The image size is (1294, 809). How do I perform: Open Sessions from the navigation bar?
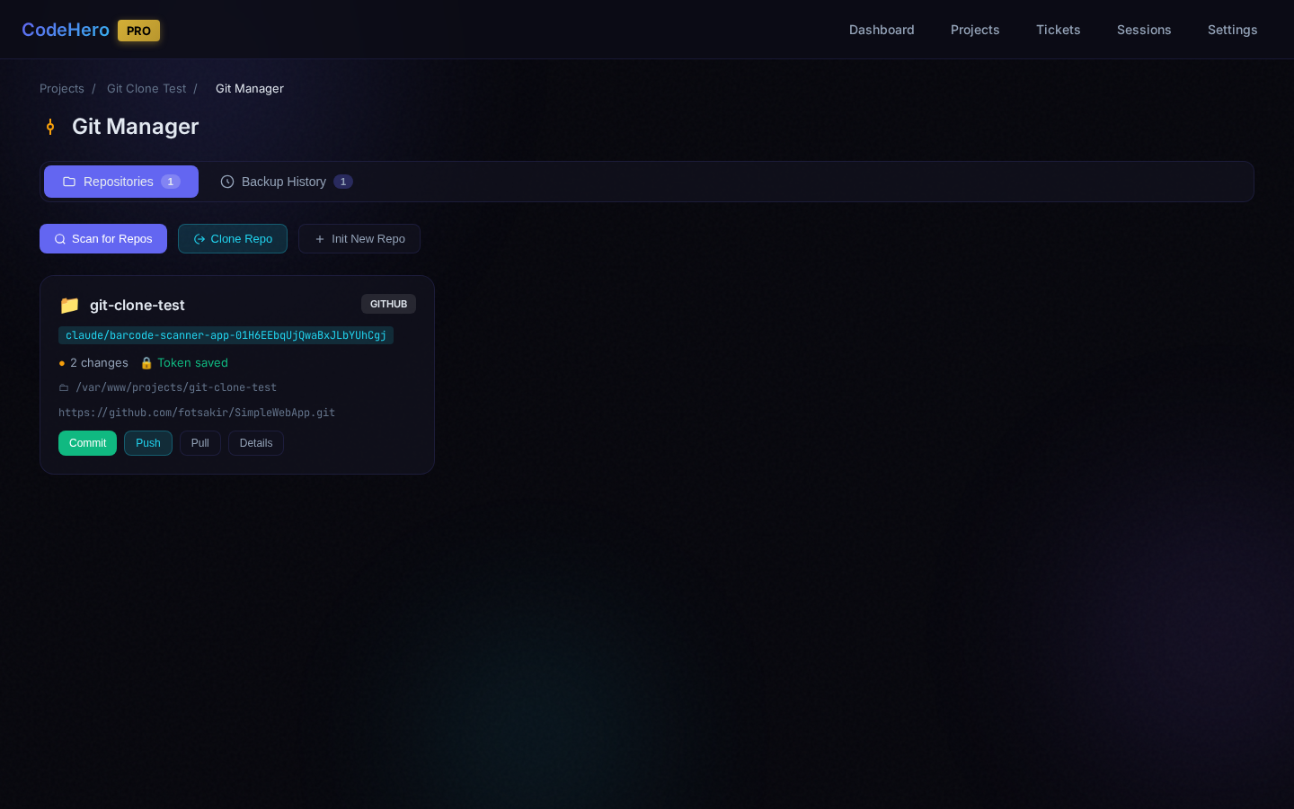coord(1143,30)
